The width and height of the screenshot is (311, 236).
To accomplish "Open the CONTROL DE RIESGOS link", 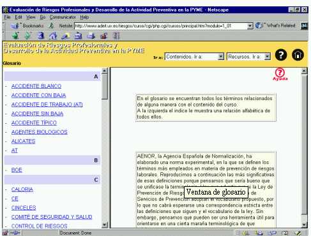I will (x=40, y=226).
